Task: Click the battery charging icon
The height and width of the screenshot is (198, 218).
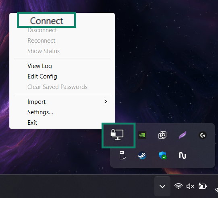Action: point(202,186)
